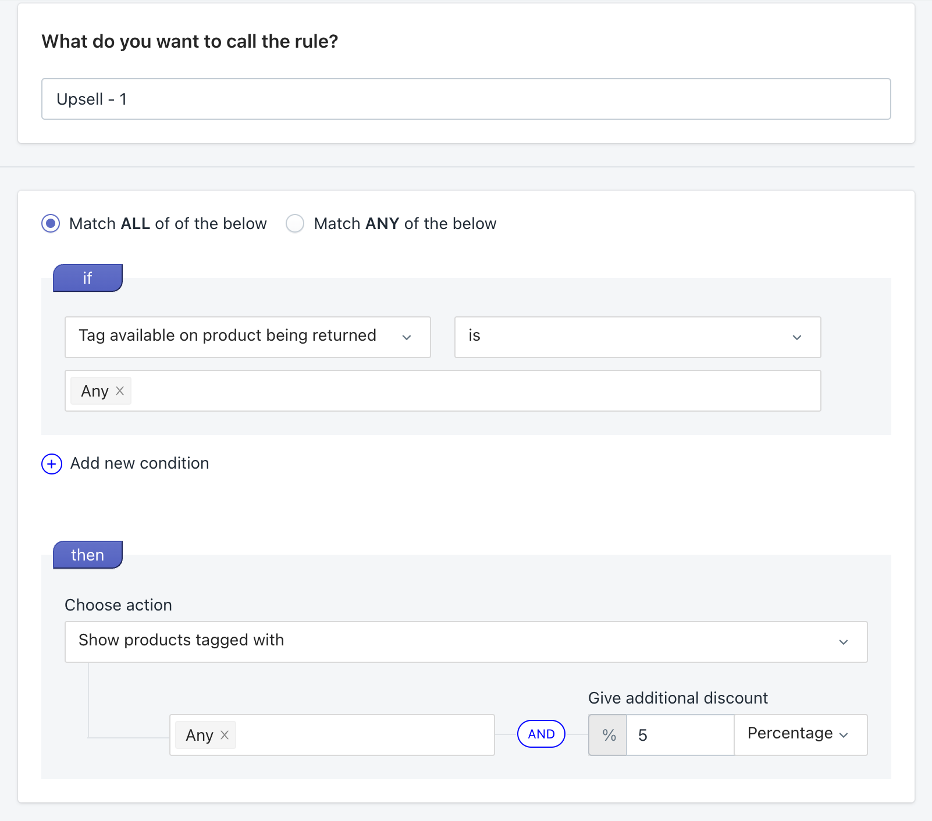The image size is (932, 821).
Task: Remove the 'Any' tag in the if condition
Action: pos(120,391)
